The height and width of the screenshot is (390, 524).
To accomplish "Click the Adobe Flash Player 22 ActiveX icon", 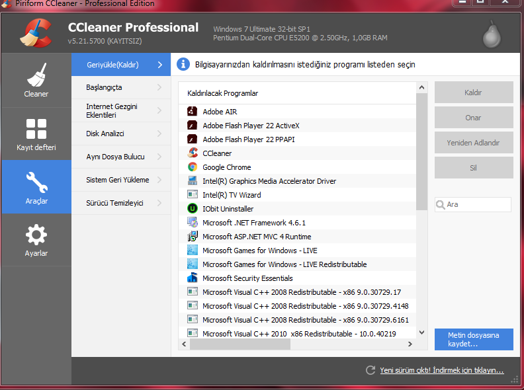I will tap(192, 125).
